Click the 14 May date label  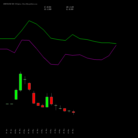click(x=46, y=131)
